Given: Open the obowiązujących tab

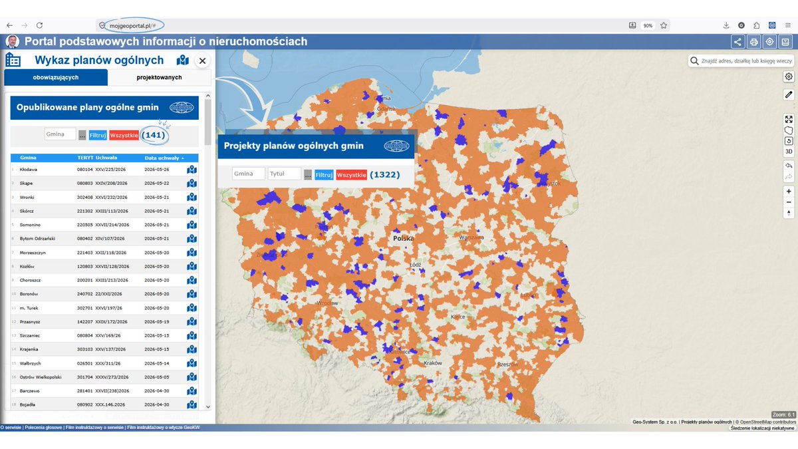Looking at the screenshot, I should 56,77.
